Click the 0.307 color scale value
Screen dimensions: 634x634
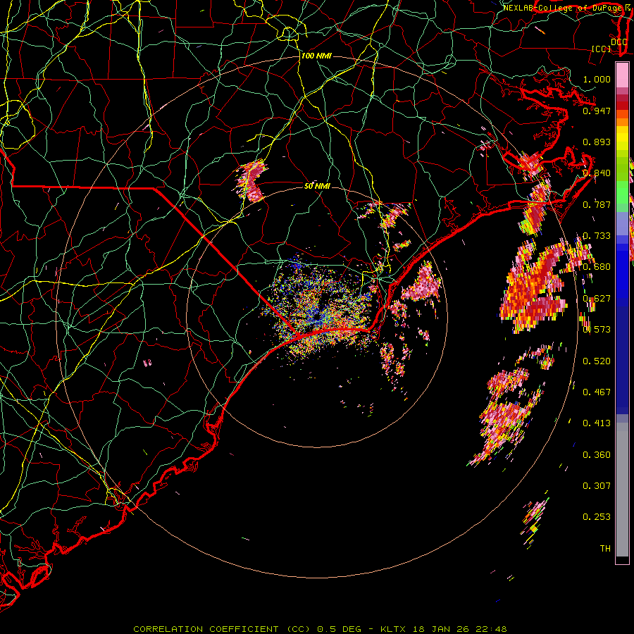pyautogui.click(x=597, y=486)
